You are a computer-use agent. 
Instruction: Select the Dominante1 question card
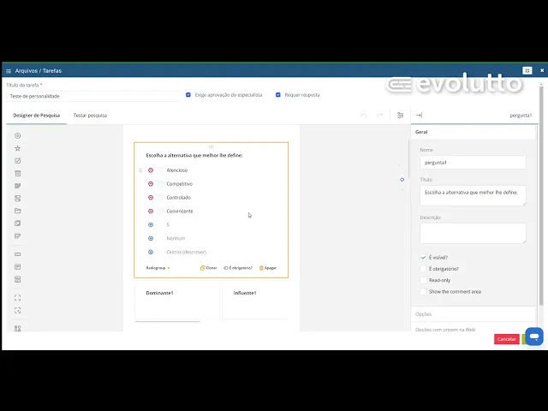tap(177, 300)
